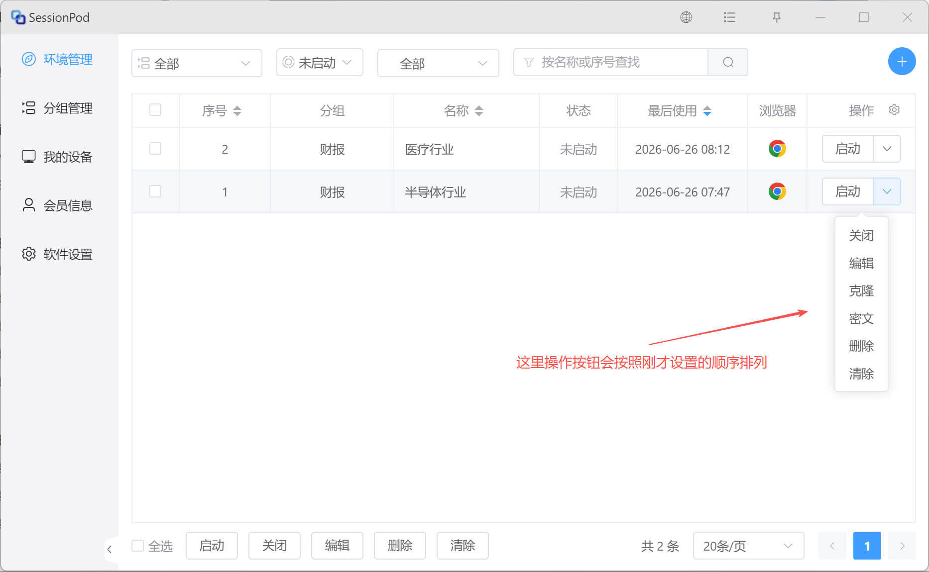Open 软件设置 in the sidebar
The height and width of the screenshot is (572, 929).
tap(57, 254)
